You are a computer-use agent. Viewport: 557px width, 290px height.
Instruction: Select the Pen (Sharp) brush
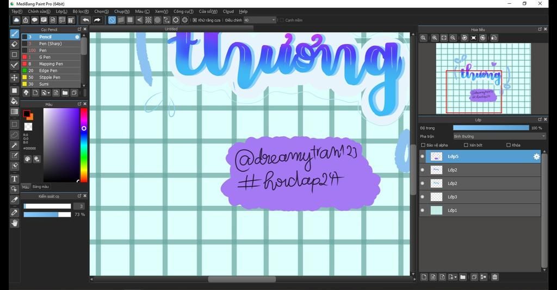pos(51,43)
